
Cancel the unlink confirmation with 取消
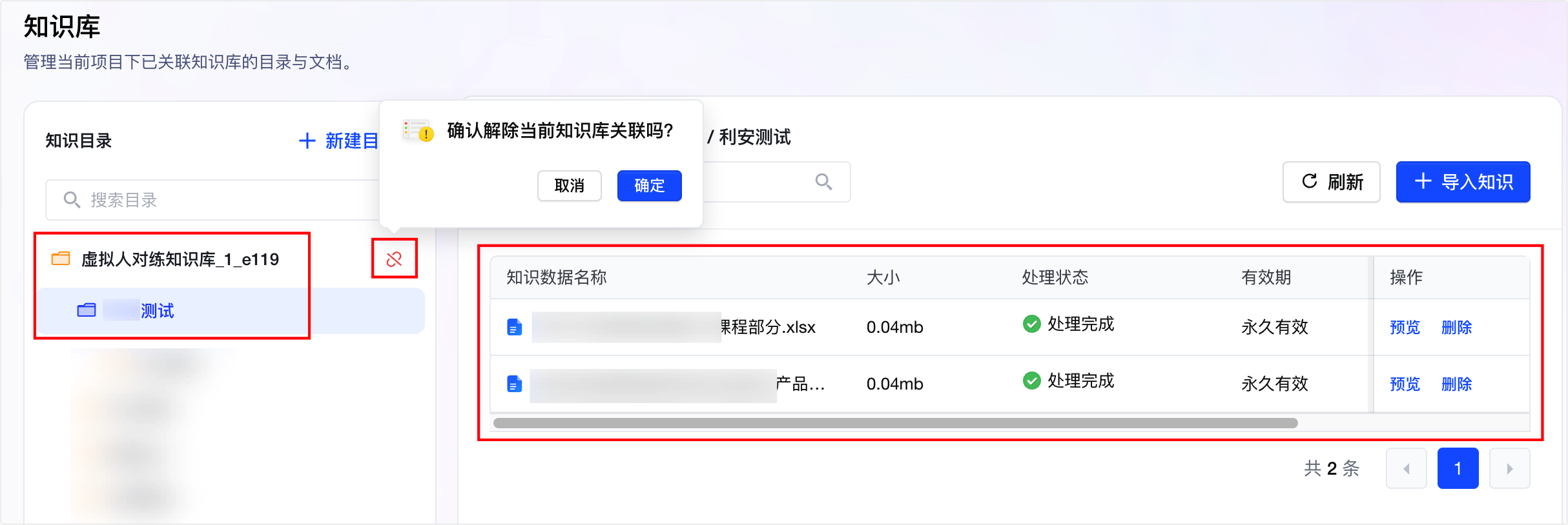569,186
